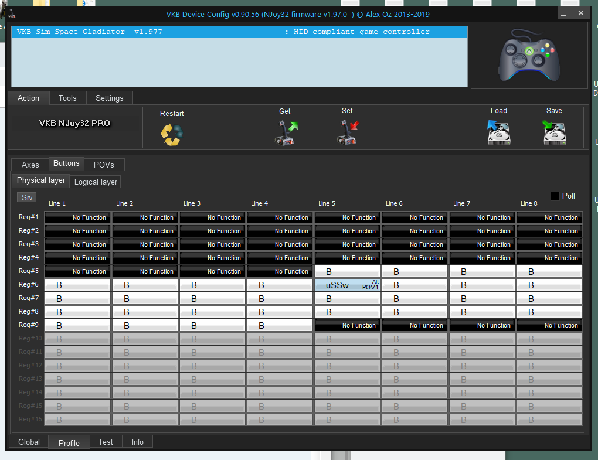Open the Test bottom tab
This screenshot has height=460, width=598.
(x=106, y=442)
